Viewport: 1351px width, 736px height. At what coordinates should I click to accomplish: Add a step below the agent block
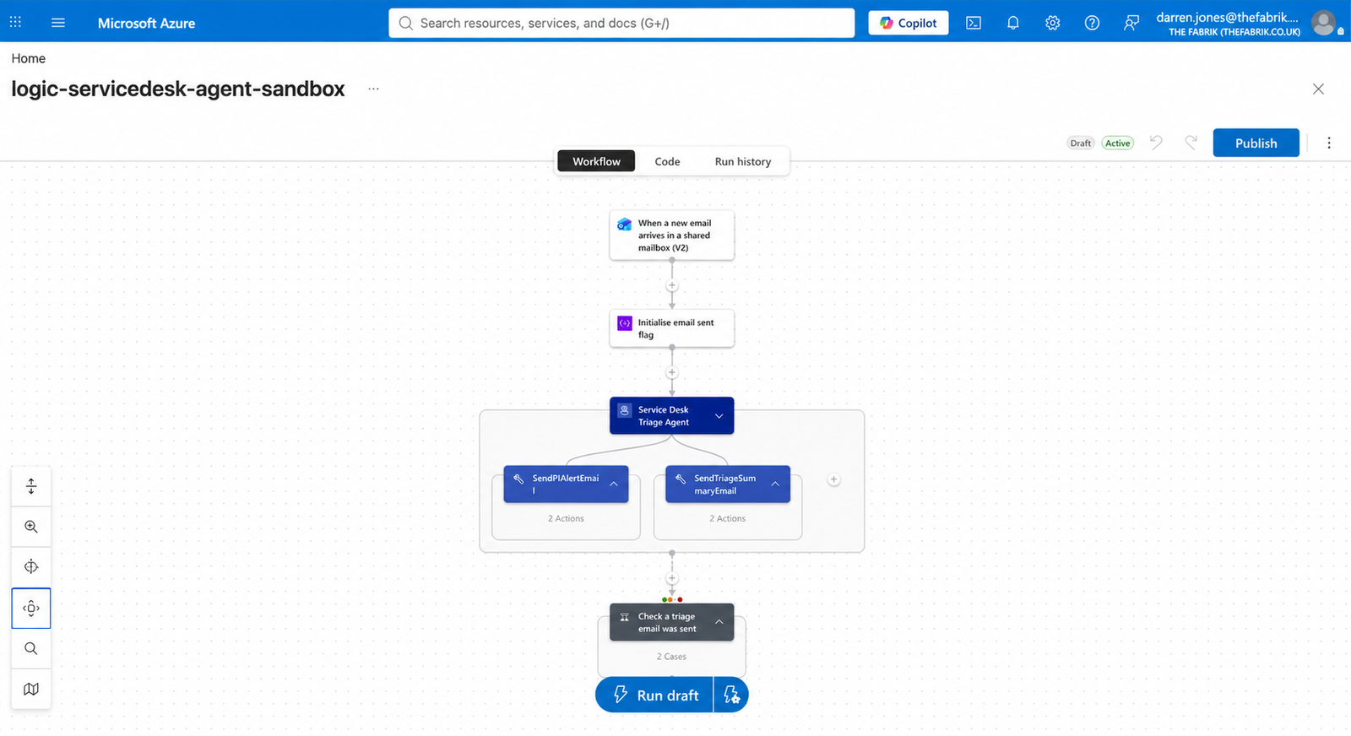coord(672,578)
